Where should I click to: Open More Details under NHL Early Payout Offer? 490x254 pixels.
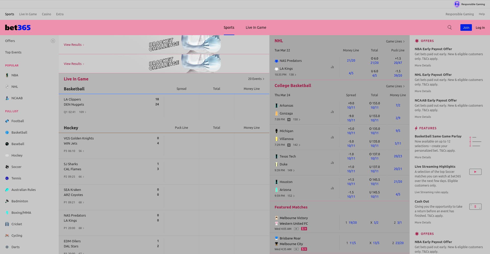pos(423,91)
